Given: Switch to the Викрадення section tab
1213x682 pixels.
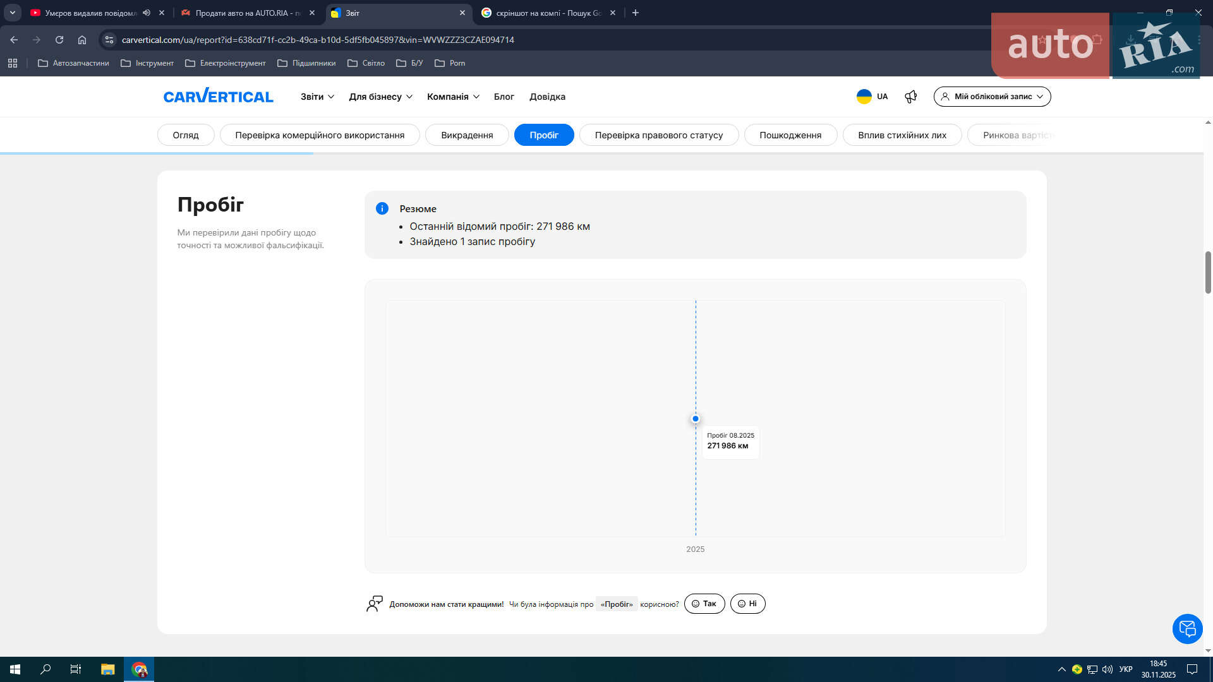Looking at the screenshot, I should pos(467,135).
